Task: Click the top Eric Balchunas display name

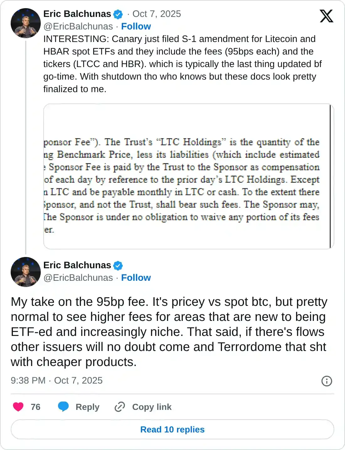Action: [77, 14]
